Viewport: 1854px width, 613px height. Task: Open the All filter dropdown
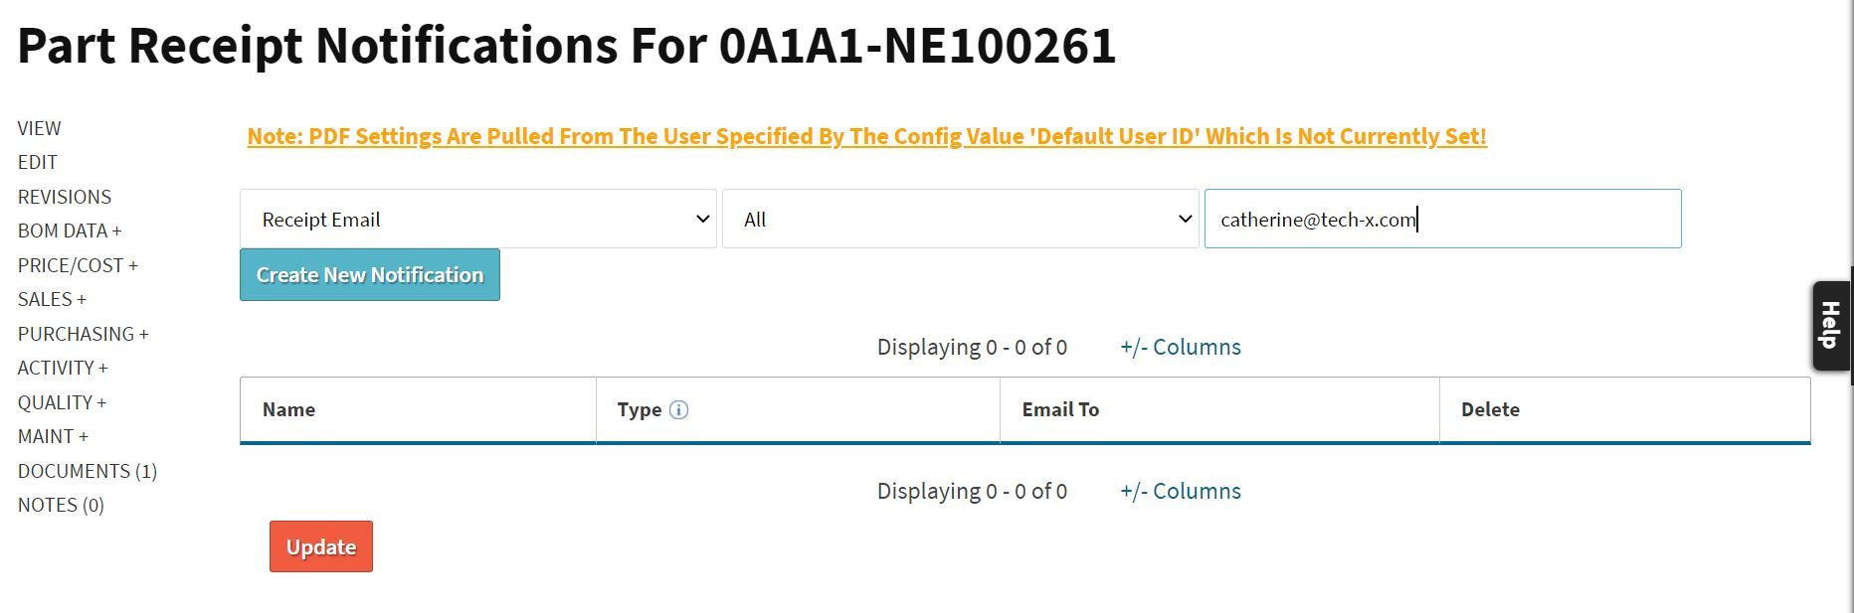pyautogui.click(x=960, y=220)
